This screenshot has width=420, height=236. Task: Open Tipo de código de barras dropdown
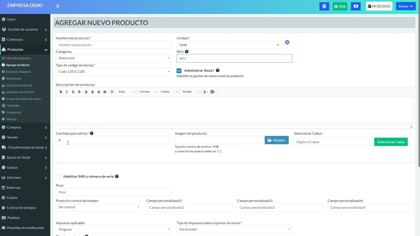114,71
